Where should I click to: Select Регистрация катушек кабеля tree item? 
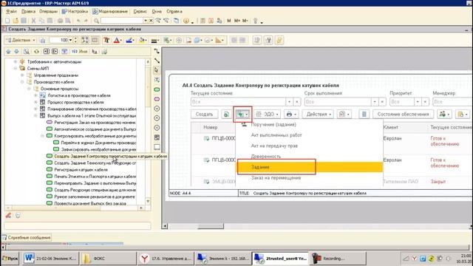coord(81,169)
